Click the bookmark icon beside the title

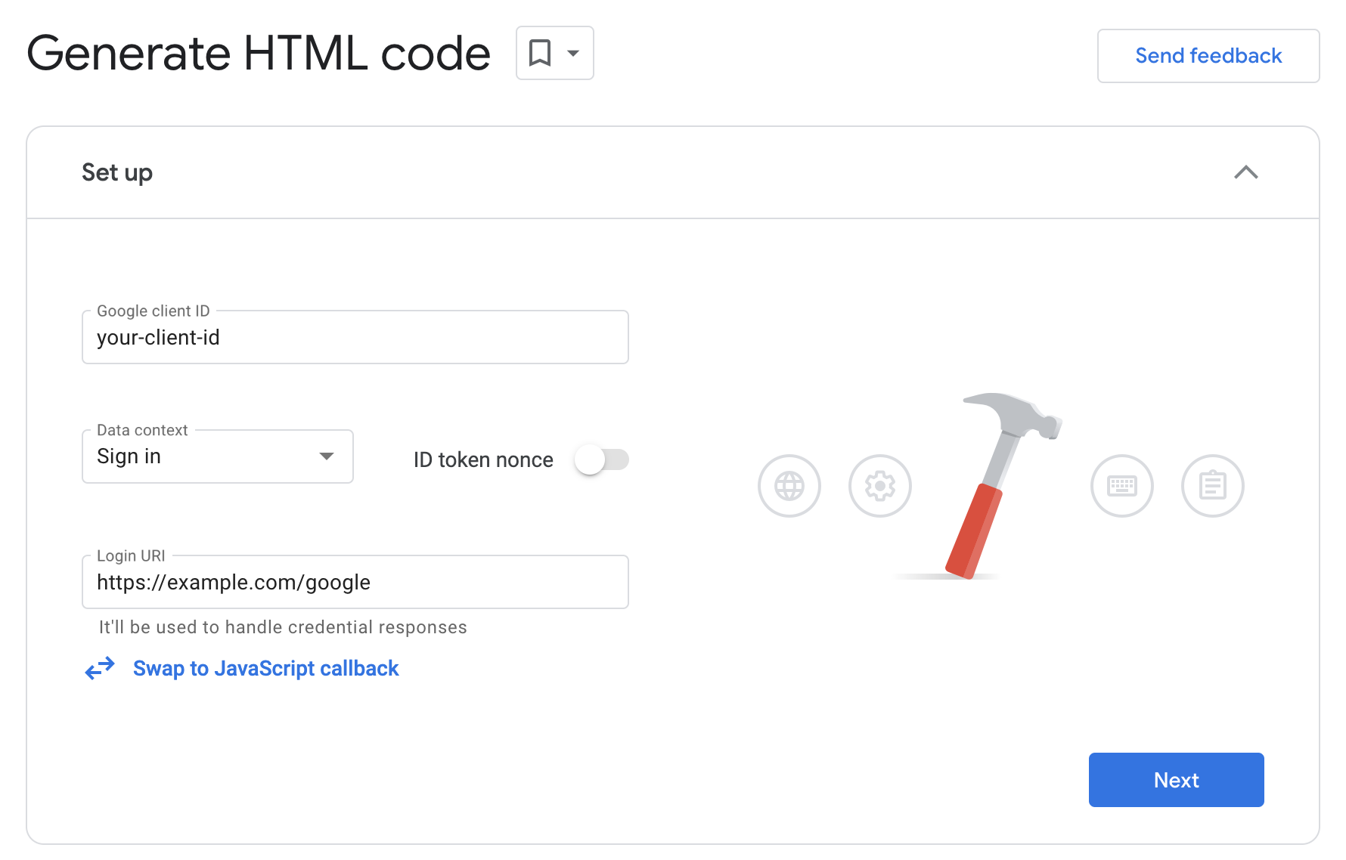[x=540, y=53]
